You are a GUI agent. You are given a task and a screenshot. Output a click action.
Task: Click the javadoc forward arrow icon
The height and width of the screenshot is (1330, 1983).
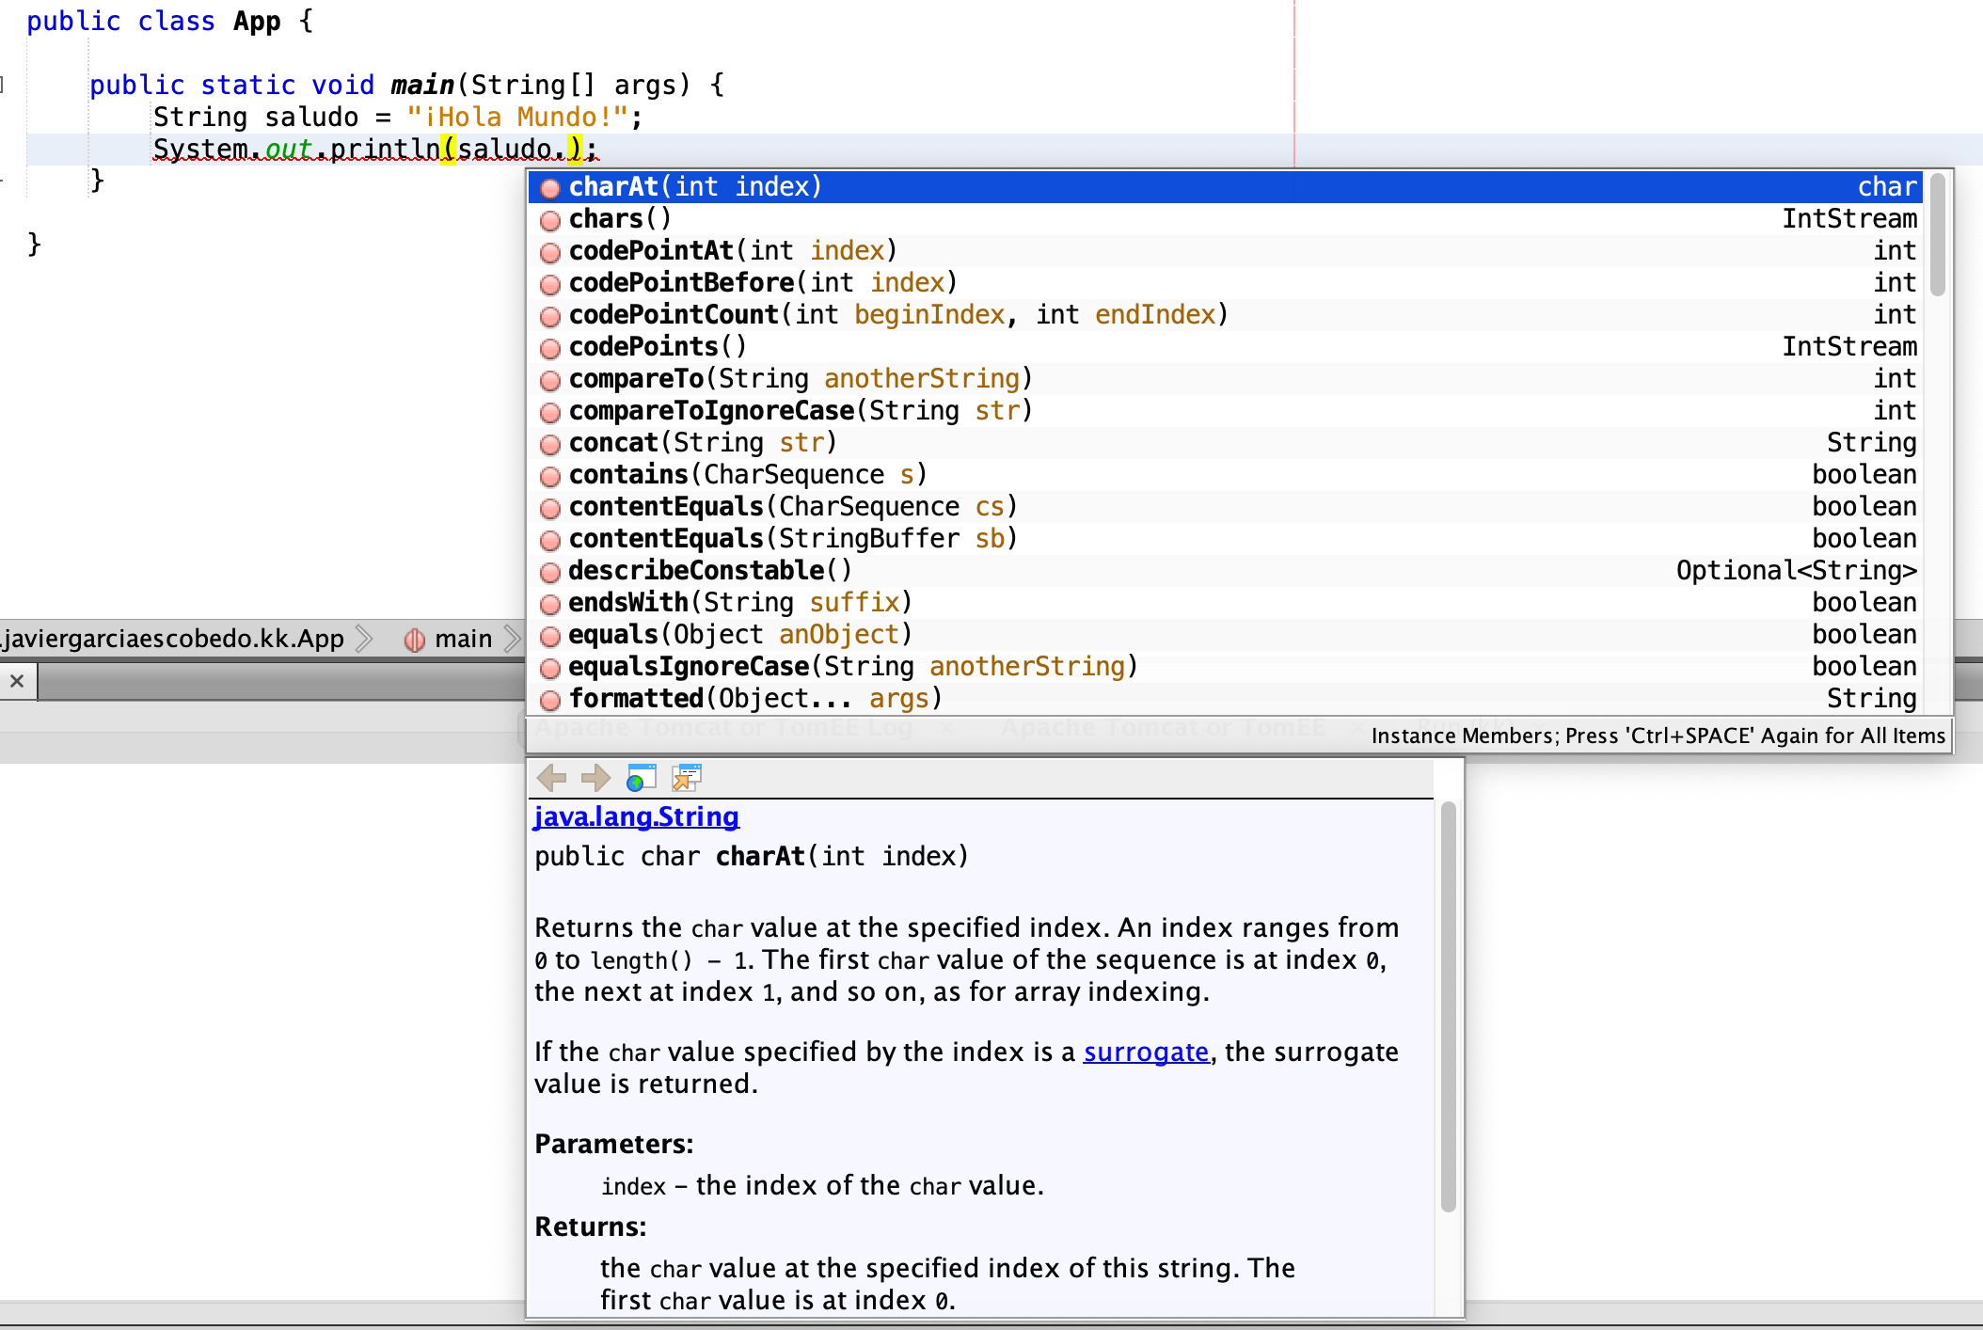(x=595, y=778)
